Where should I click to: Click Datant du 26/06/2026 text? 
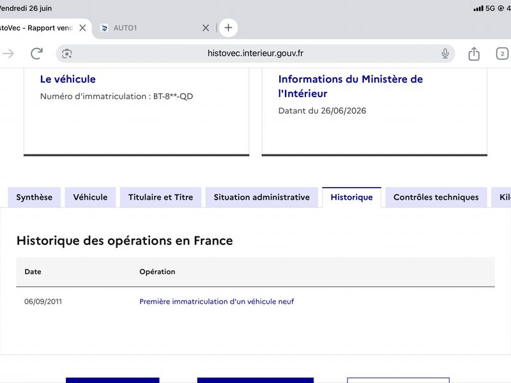tap(323, 110)
